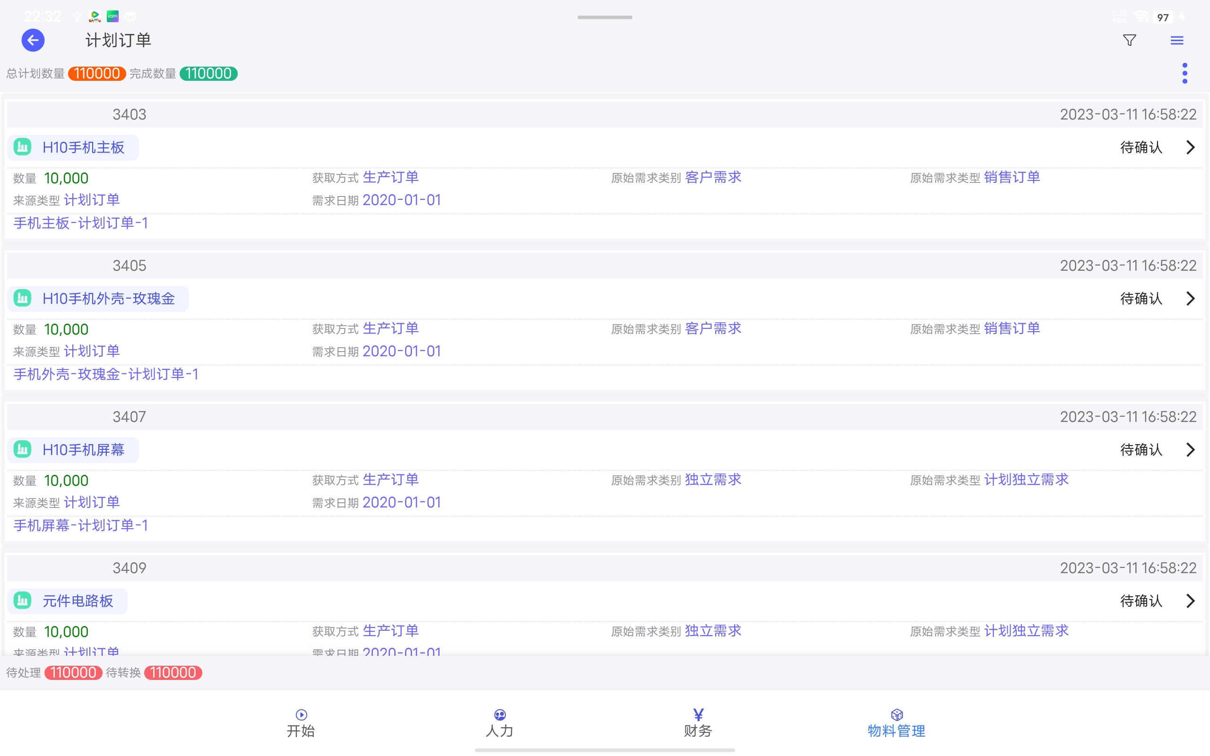The image size is (1210, 756).
Task: Tap the blue back arrow button
Action: pos(33,40)
